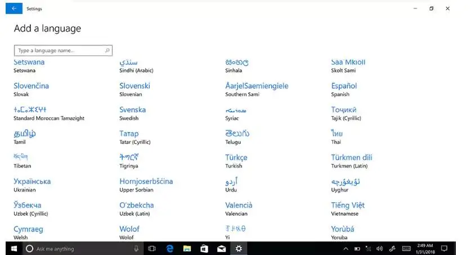Select the Wolof language
Image resolution: width=471 pixels, height=255 pixels.
[129, 233]
